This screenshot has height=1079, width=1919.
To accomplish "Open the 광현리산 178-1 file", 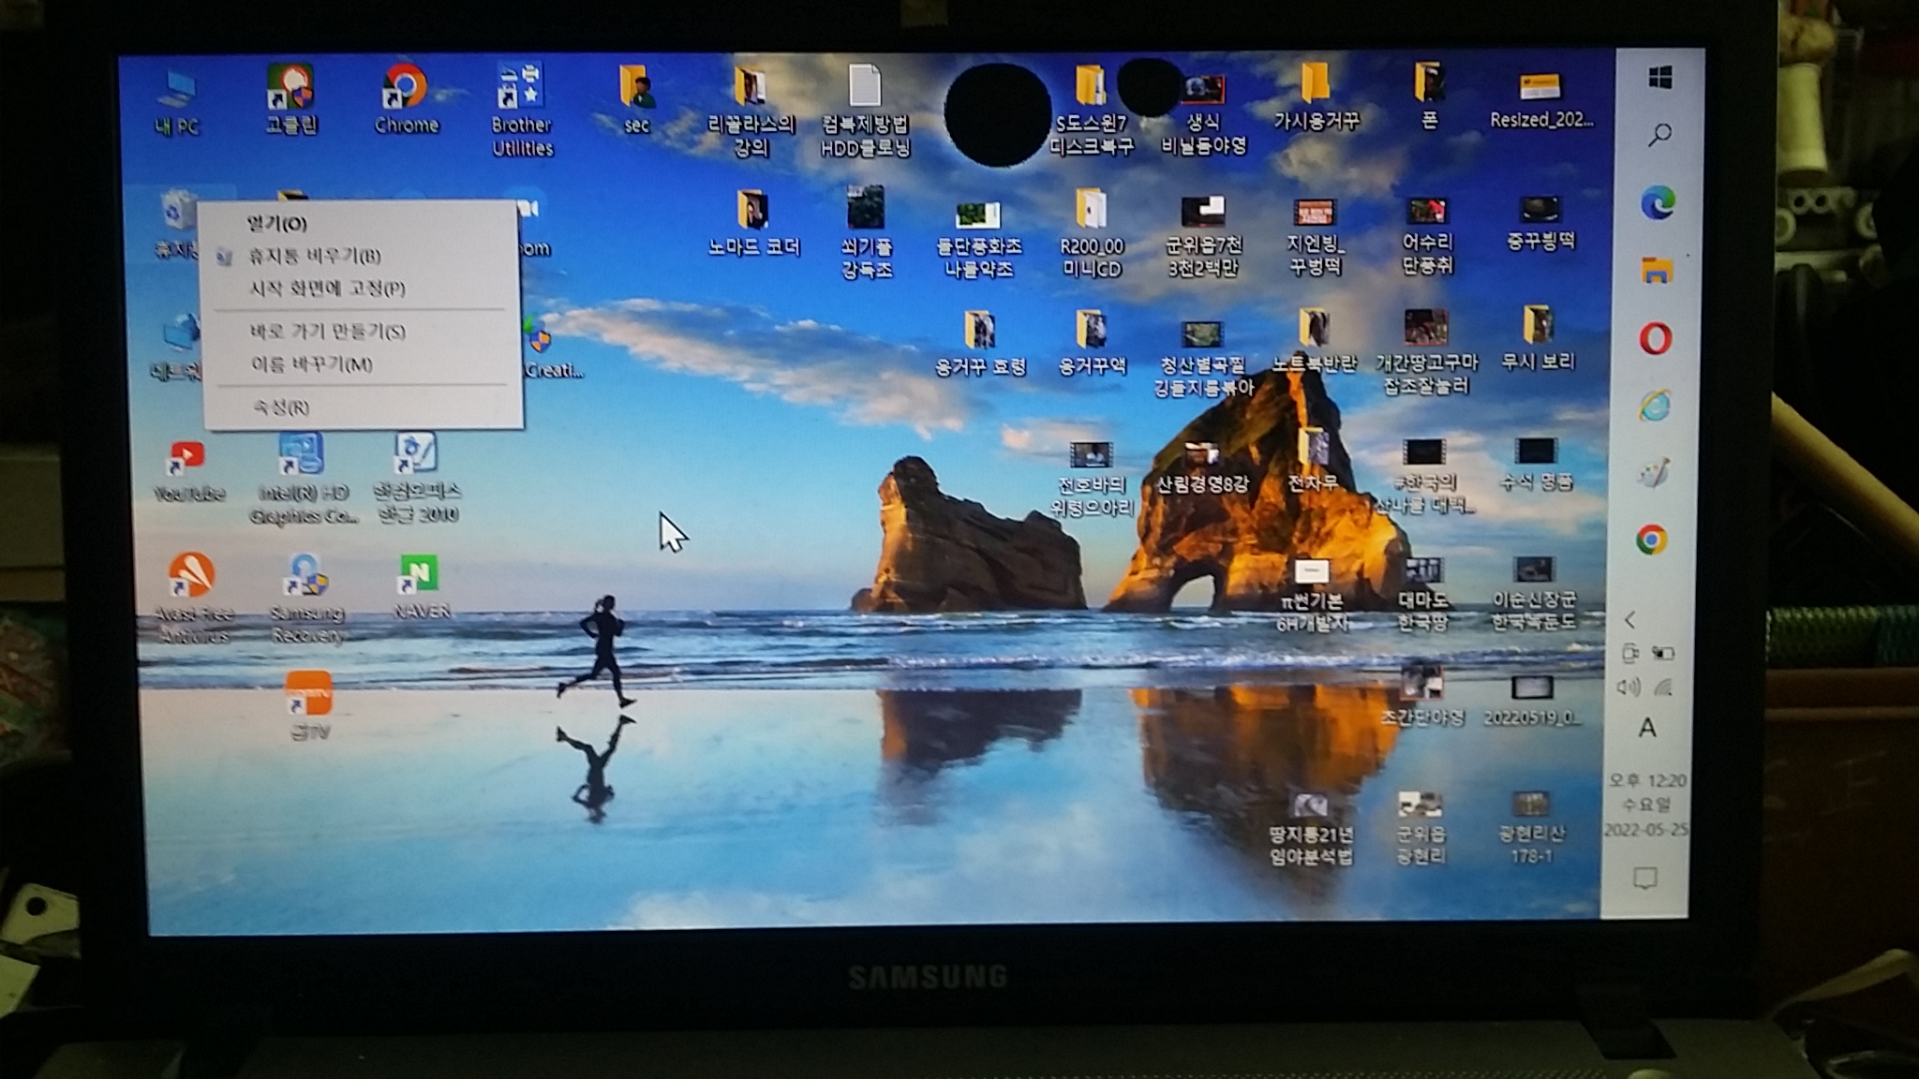I will click(x=1530, y=828).
